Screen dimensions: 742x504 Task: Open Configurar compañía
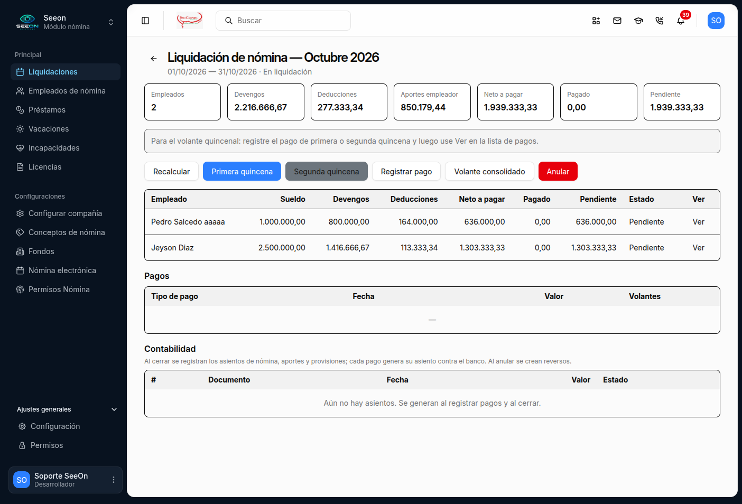pos(66,213)
